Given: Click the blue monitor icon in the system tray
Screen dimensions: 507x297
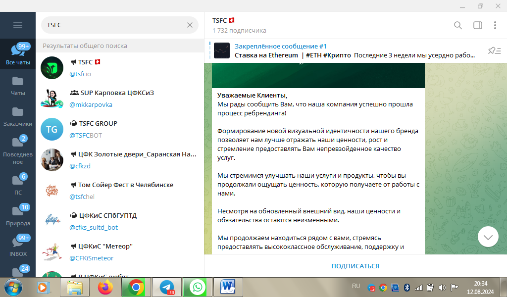Looking at the screenshot, I should (395, 287).
